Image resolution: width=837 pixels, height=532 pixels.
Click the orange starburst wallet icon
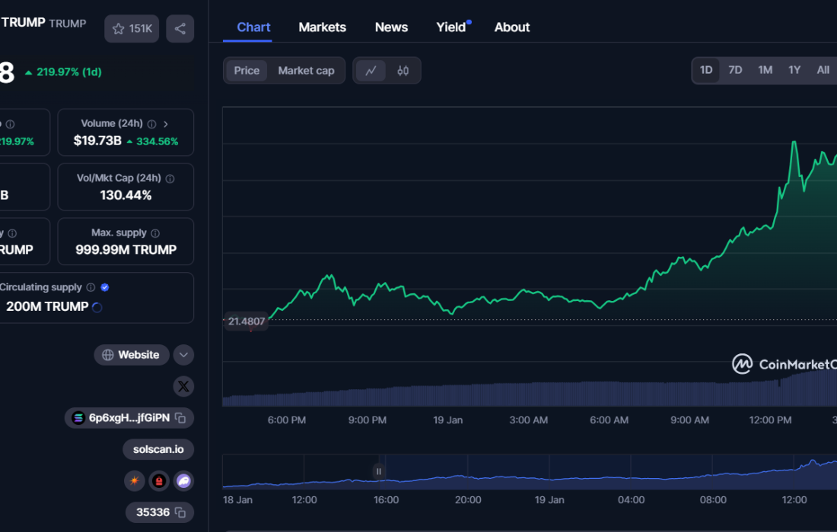click(135, 480)
